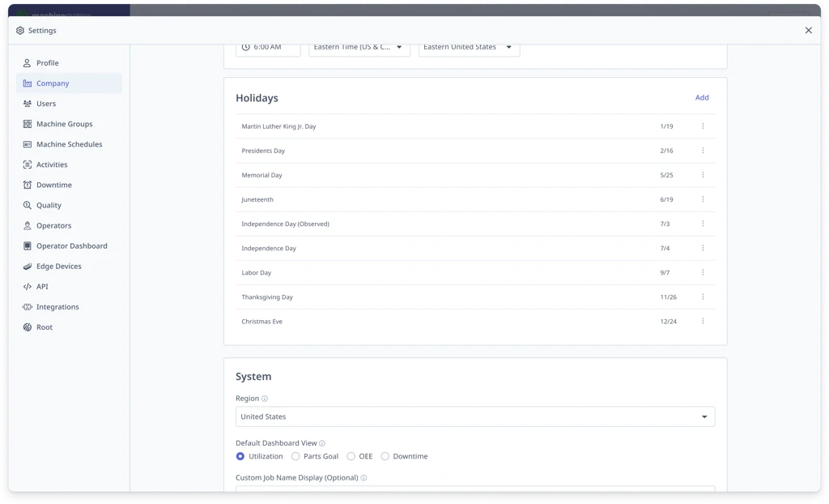Open the three-dot menu for Juneteenth

pos(703,199)
